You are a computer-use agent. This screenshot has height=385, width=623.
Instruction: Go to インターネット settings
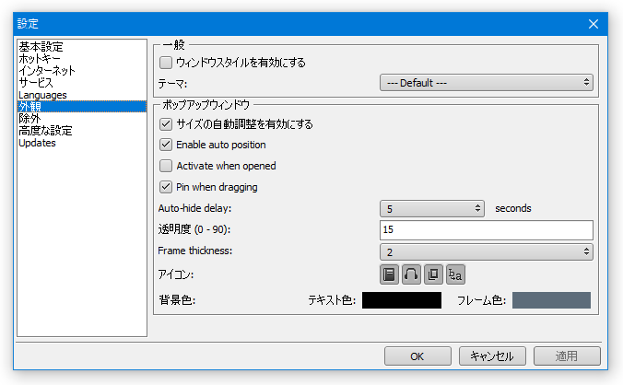click(x=82, y=71)
